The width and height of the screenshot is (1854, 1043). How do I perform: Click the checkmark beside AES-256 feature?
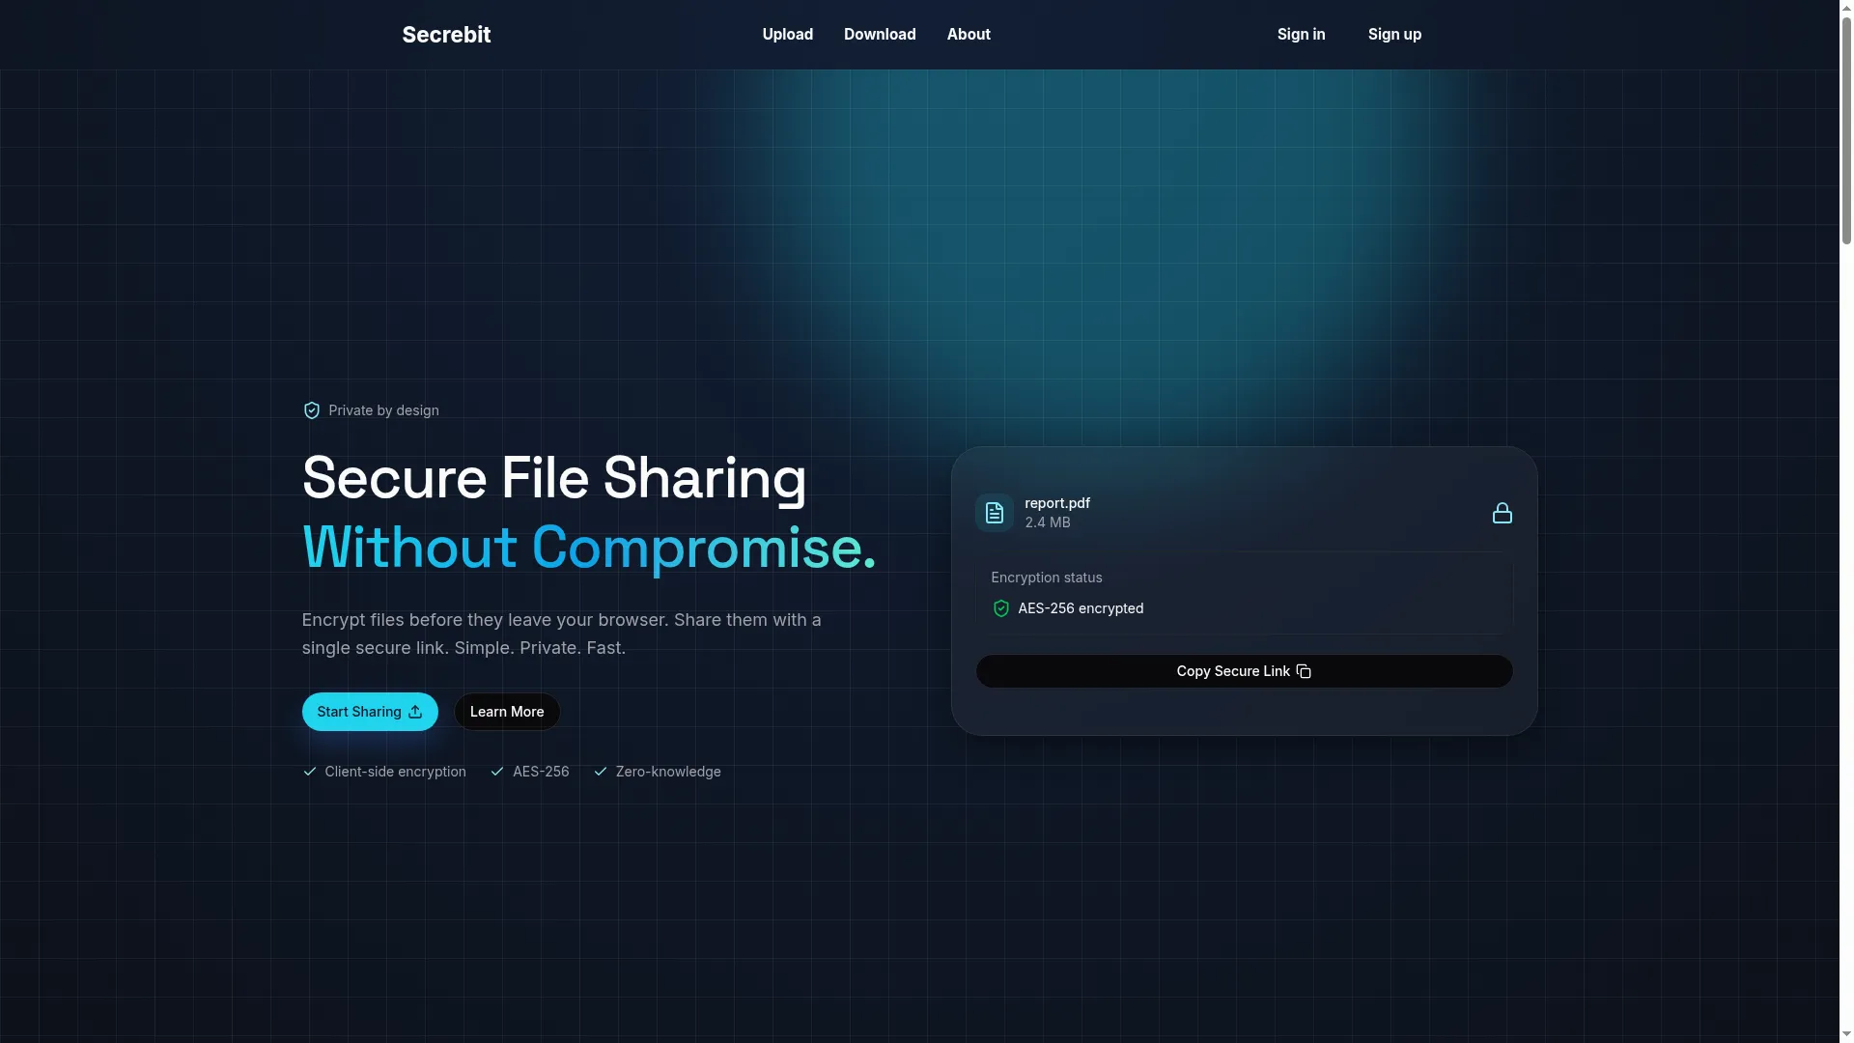pyautogui.click(x=497, y=772)
